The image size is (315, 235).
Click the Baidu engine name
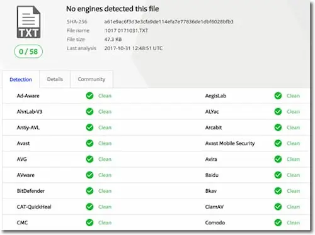coord(212,175)
